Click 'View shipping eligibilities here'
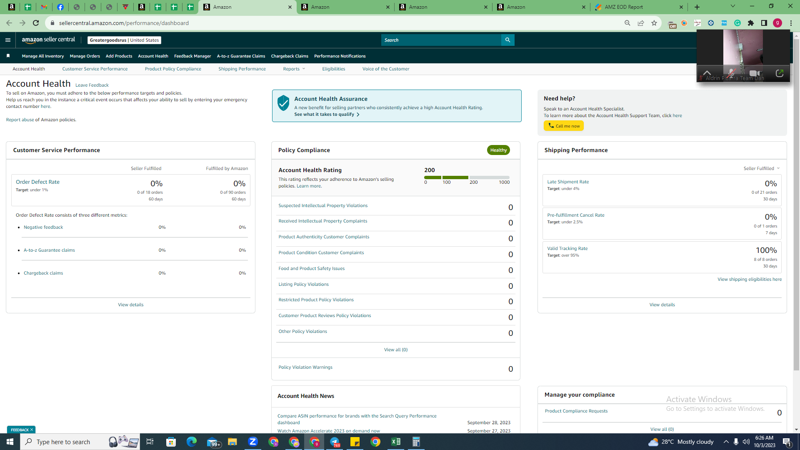The width and height of the screenshot is (800, 450). [x=750, y=279]
